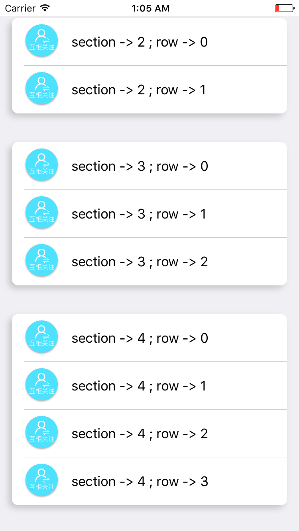Select the "section -> 2 ; row -> 0" label

[140, 42]
